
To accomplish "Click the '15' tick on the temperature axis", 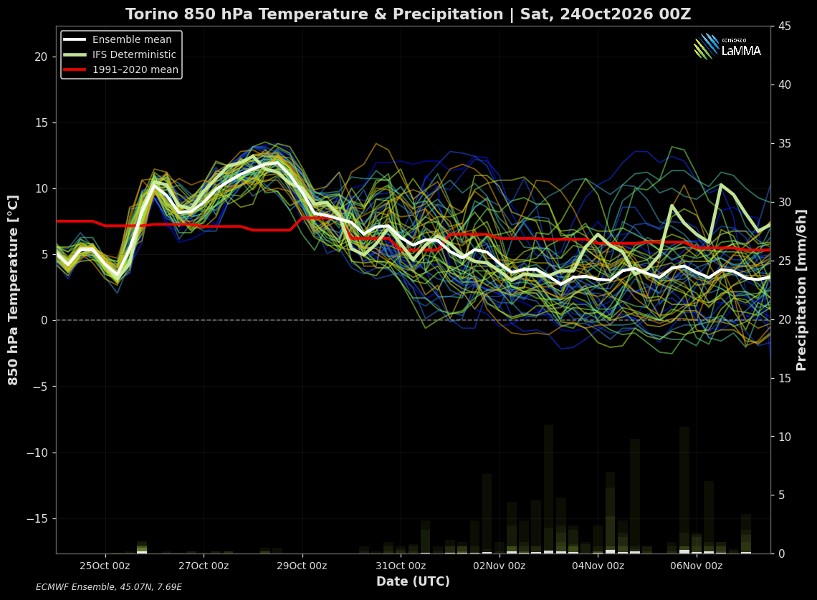I will 41,123.
